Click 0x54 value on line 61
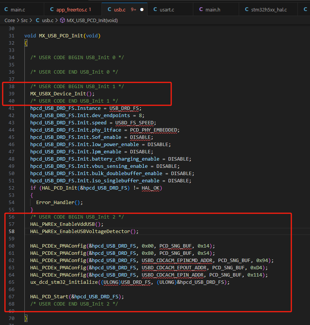Viewport: 310px width, 325px height. click(x=203, y=254)
